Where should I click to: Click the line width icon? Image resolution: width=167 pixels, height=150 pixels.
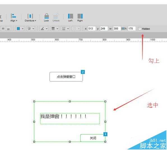53,28
